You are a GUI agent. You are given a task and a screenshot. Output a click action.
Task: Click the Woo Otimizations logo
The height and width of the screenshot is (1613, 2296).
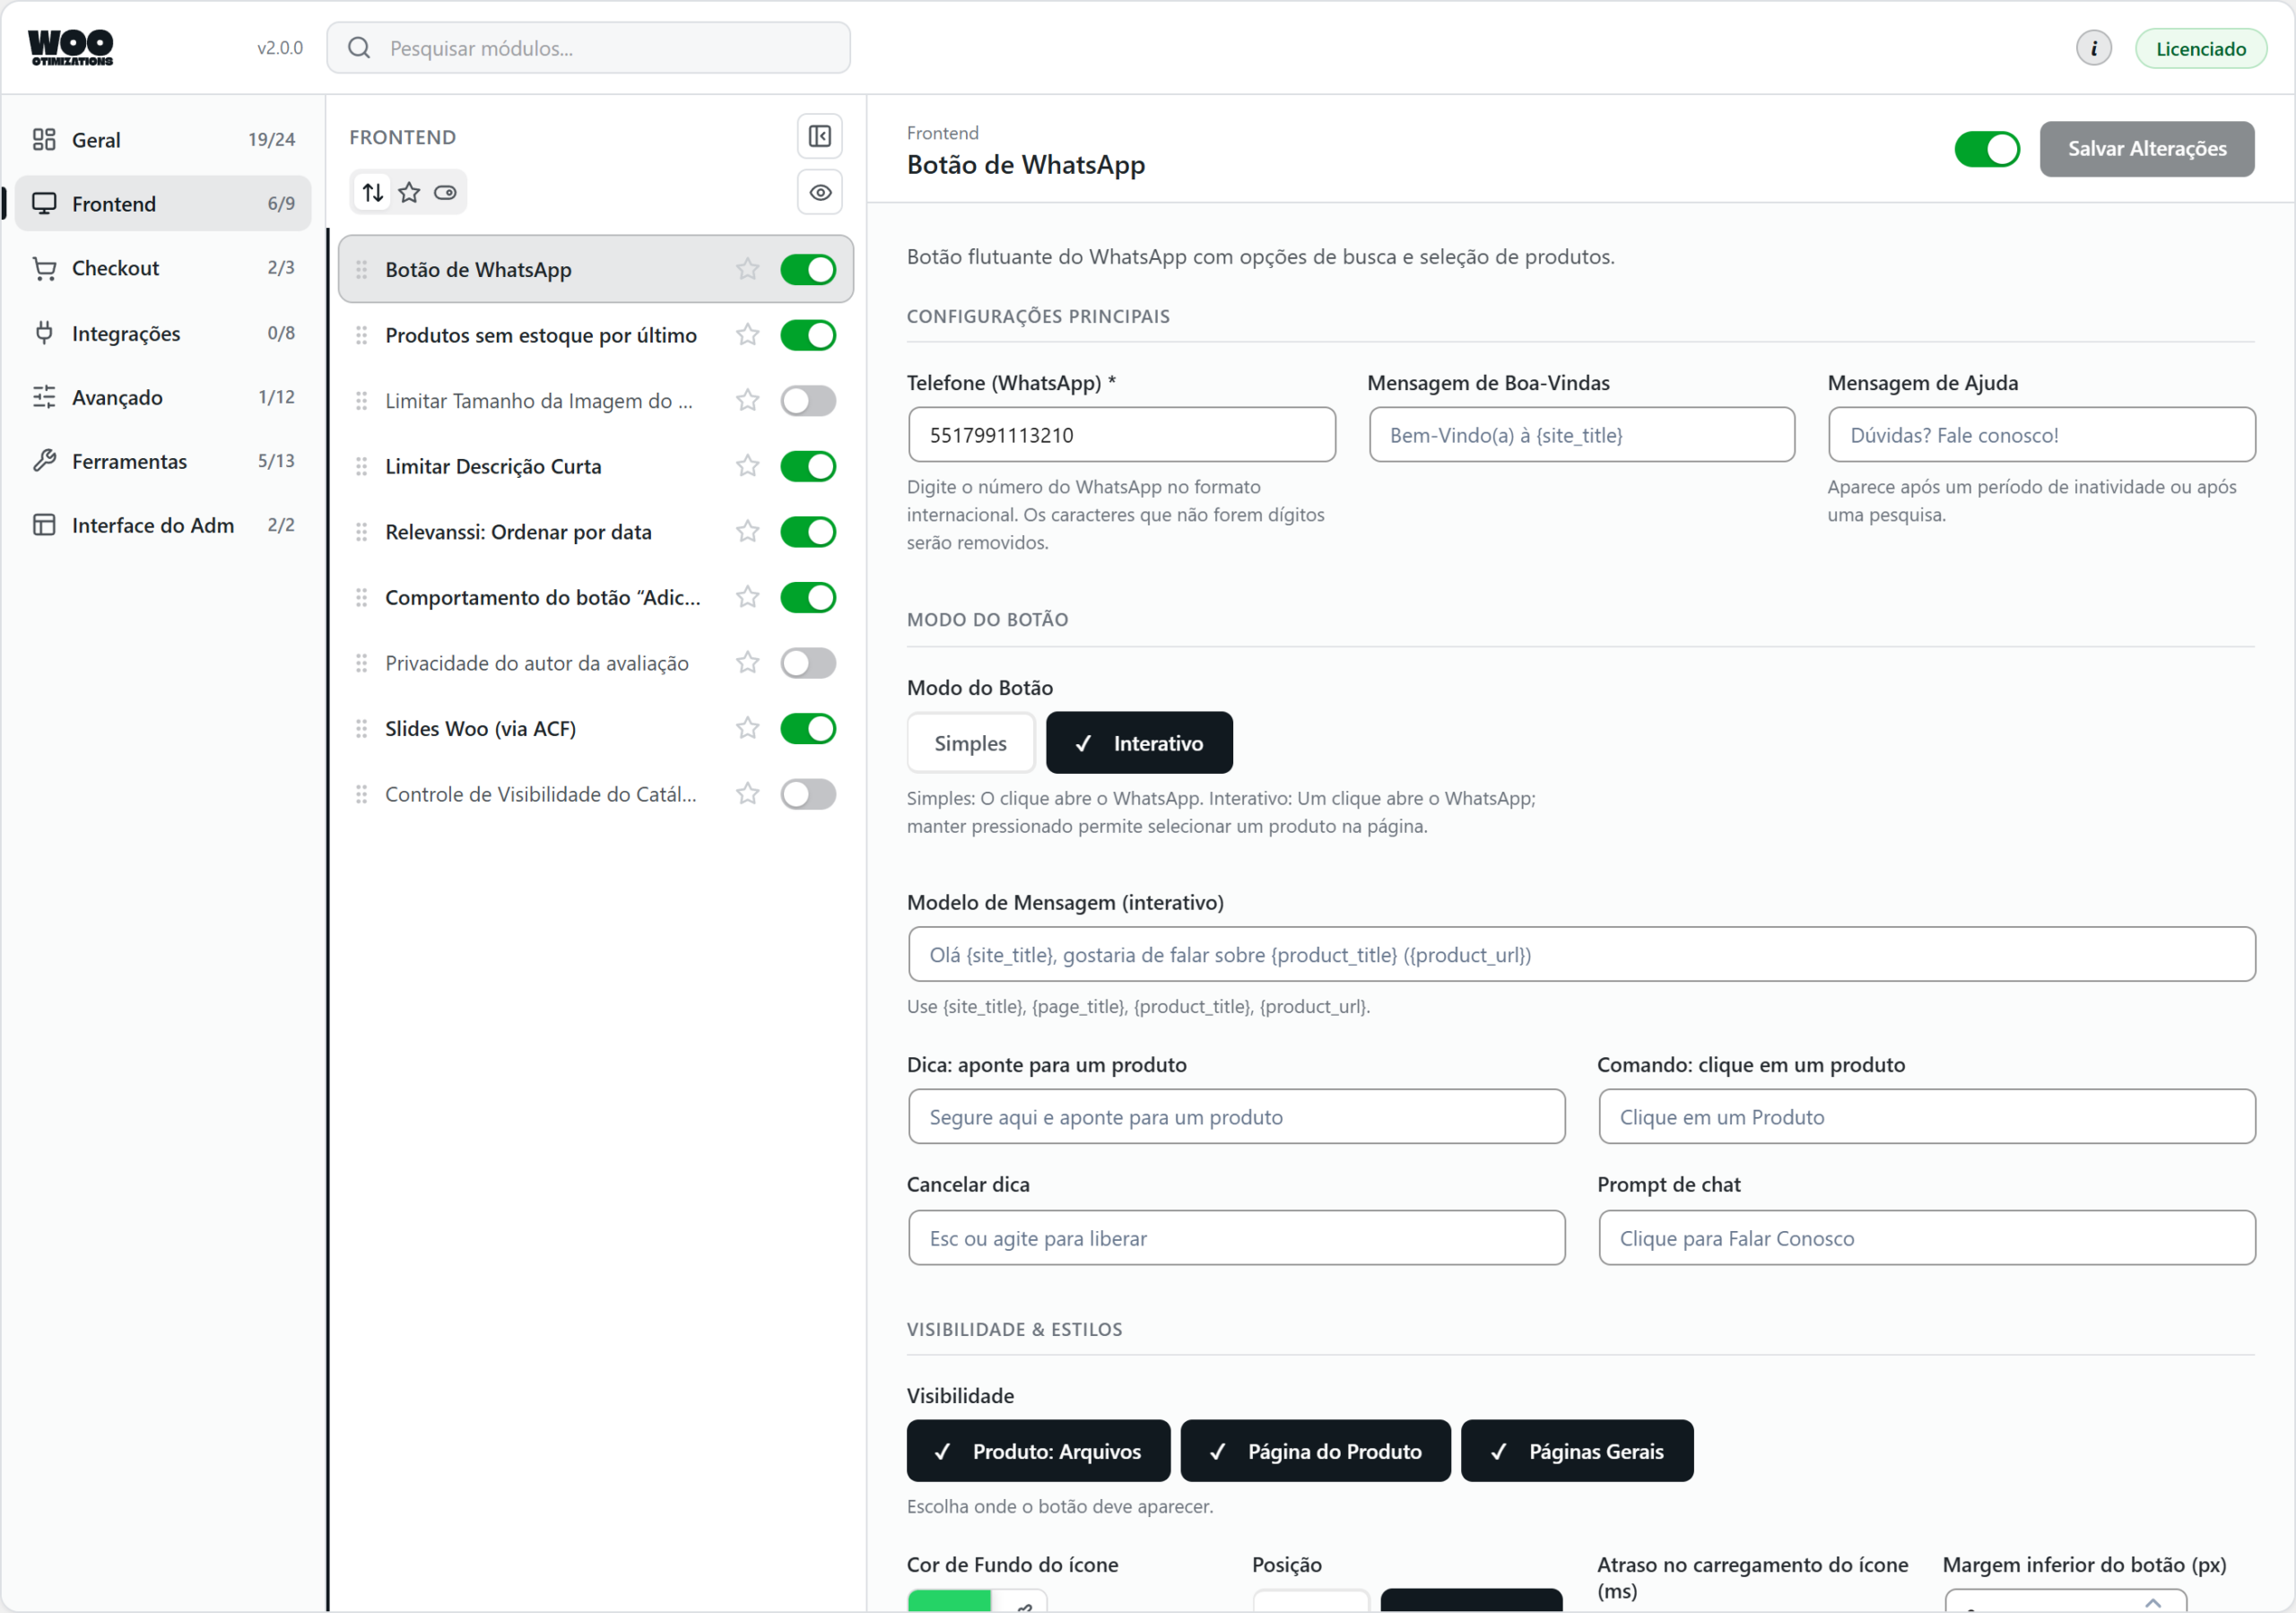tap(70, 47)
